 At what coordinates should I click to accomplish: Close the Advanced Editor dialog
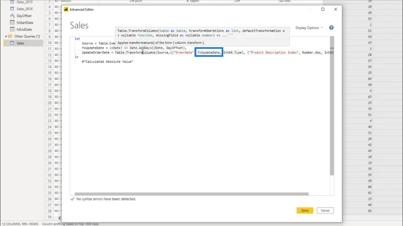335,9
